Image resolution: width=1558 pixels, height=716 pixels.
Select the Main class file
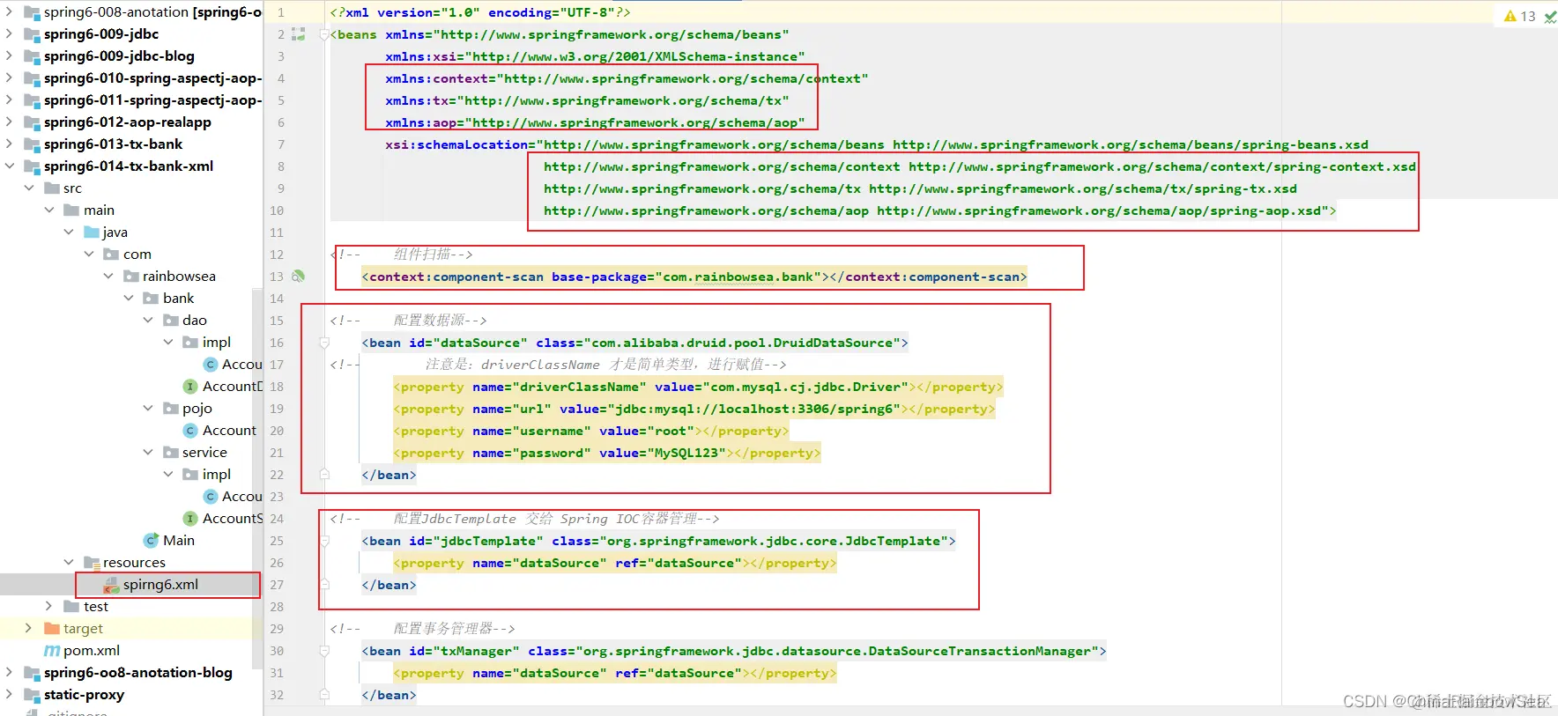[179, 540]
